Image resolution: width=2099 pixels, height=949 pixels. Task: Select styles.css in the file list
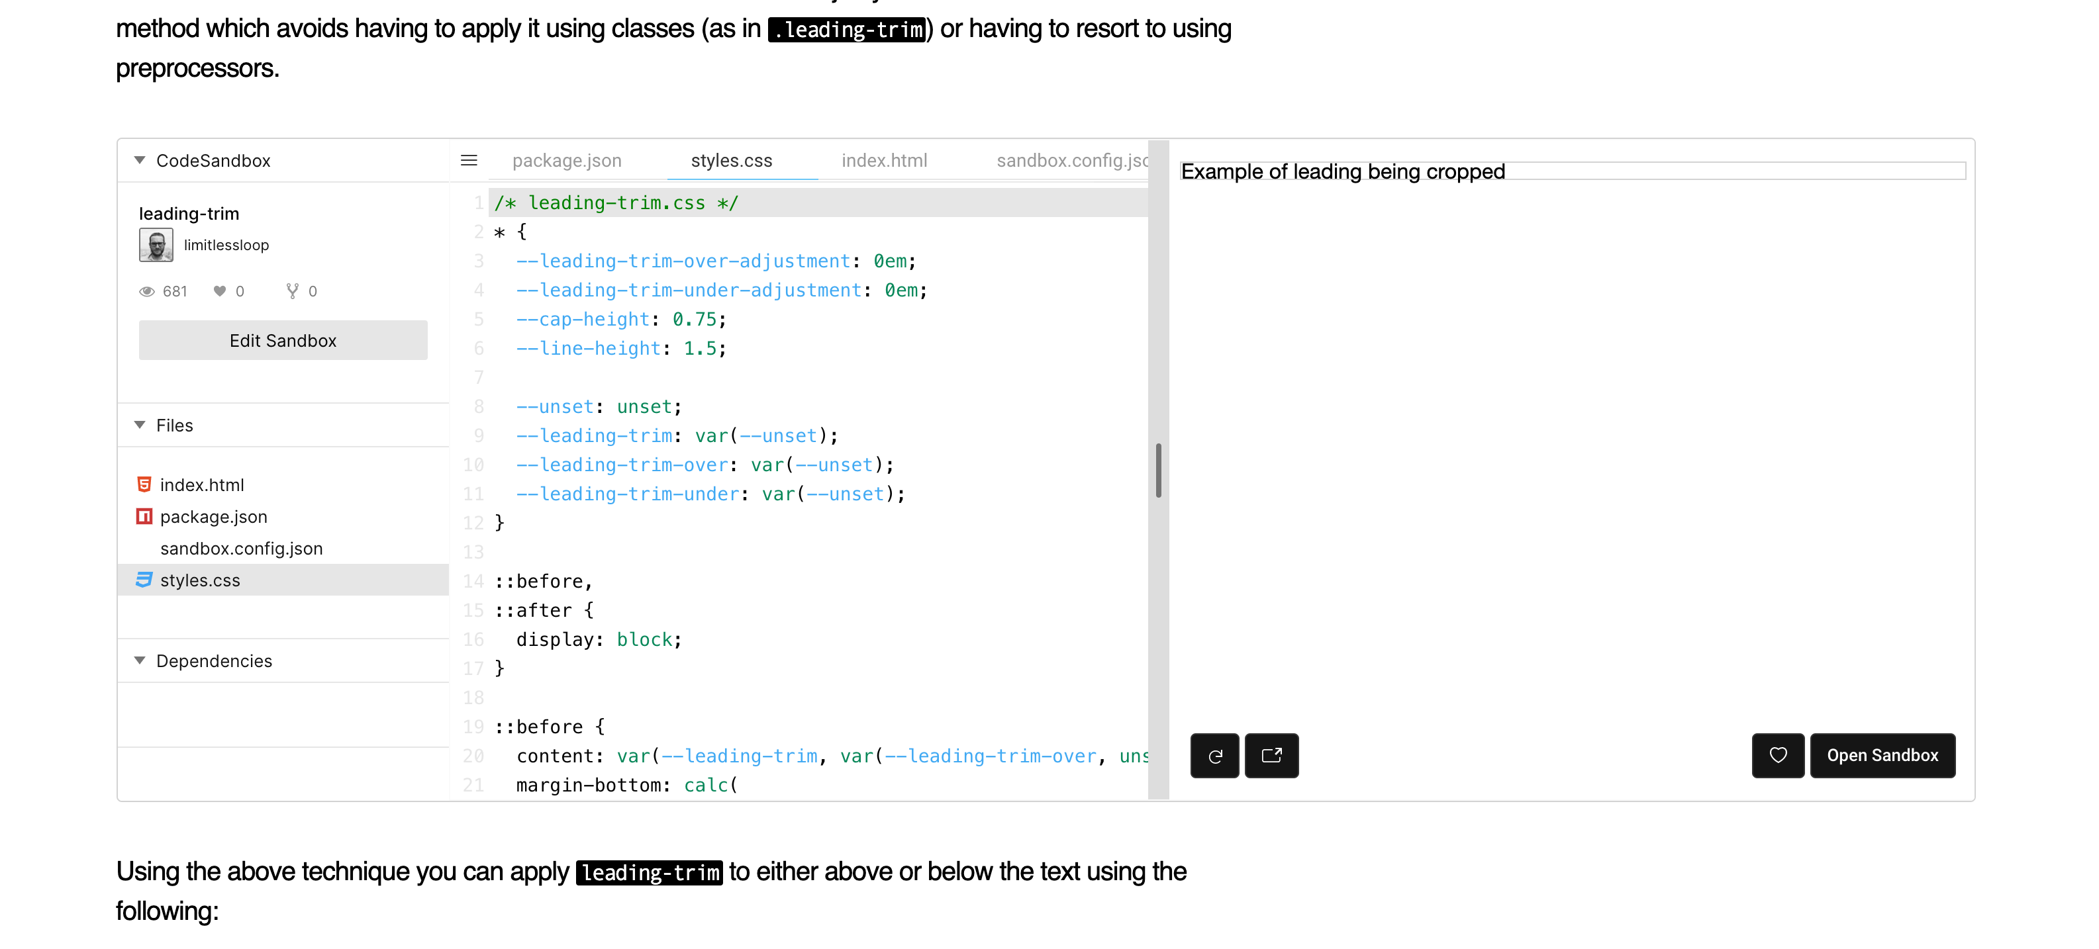[x=283, y=580]
